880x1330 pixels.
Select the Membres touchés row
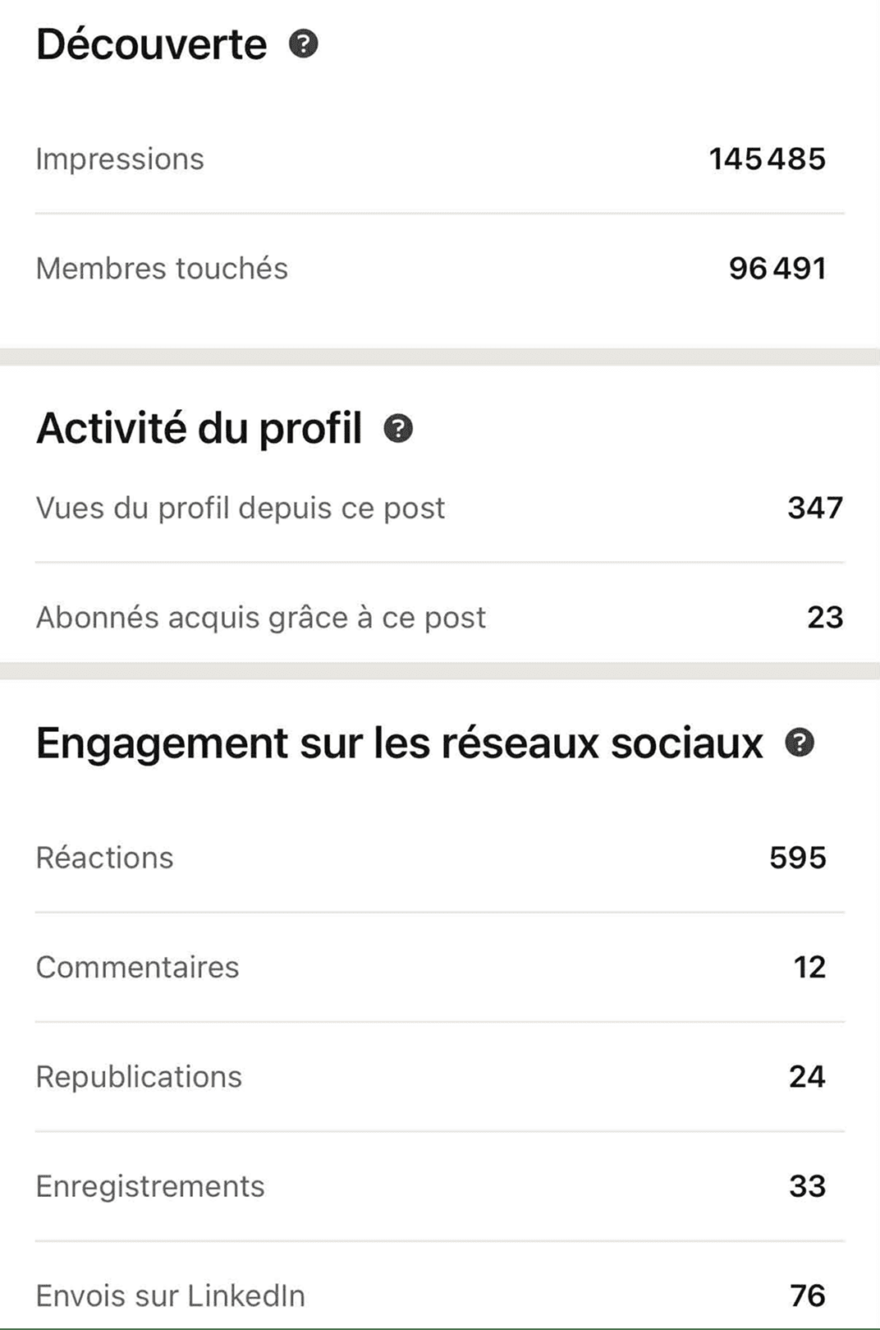click(x=440, y=269)
